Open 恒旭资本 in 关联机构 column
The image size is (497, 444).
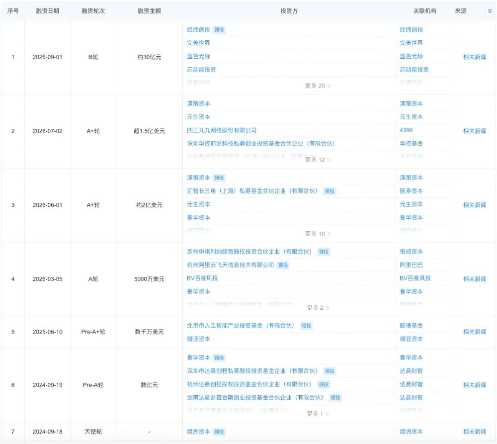[x=411, y=252]
